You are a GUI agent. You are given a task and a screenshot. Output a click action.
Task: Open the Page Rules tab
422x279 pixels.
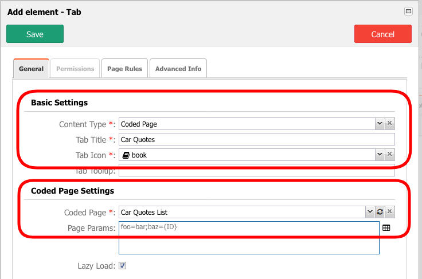pyautogui.click(x=125, y=69)
